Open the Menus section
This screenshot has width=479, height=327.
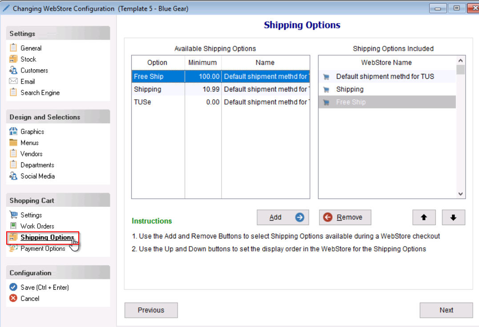click(x=29, y=143)
